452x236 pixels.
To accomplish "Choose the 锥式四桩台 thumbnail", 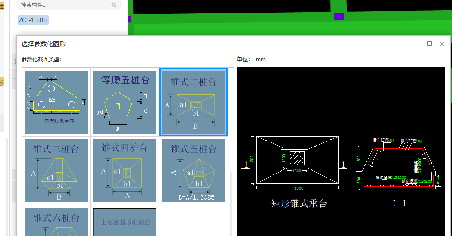I will pos(125,171).
